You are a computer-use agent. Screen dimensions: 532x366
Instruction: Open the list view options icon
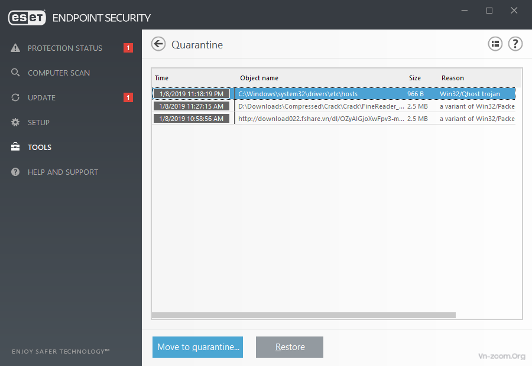(x=495, y=44)
